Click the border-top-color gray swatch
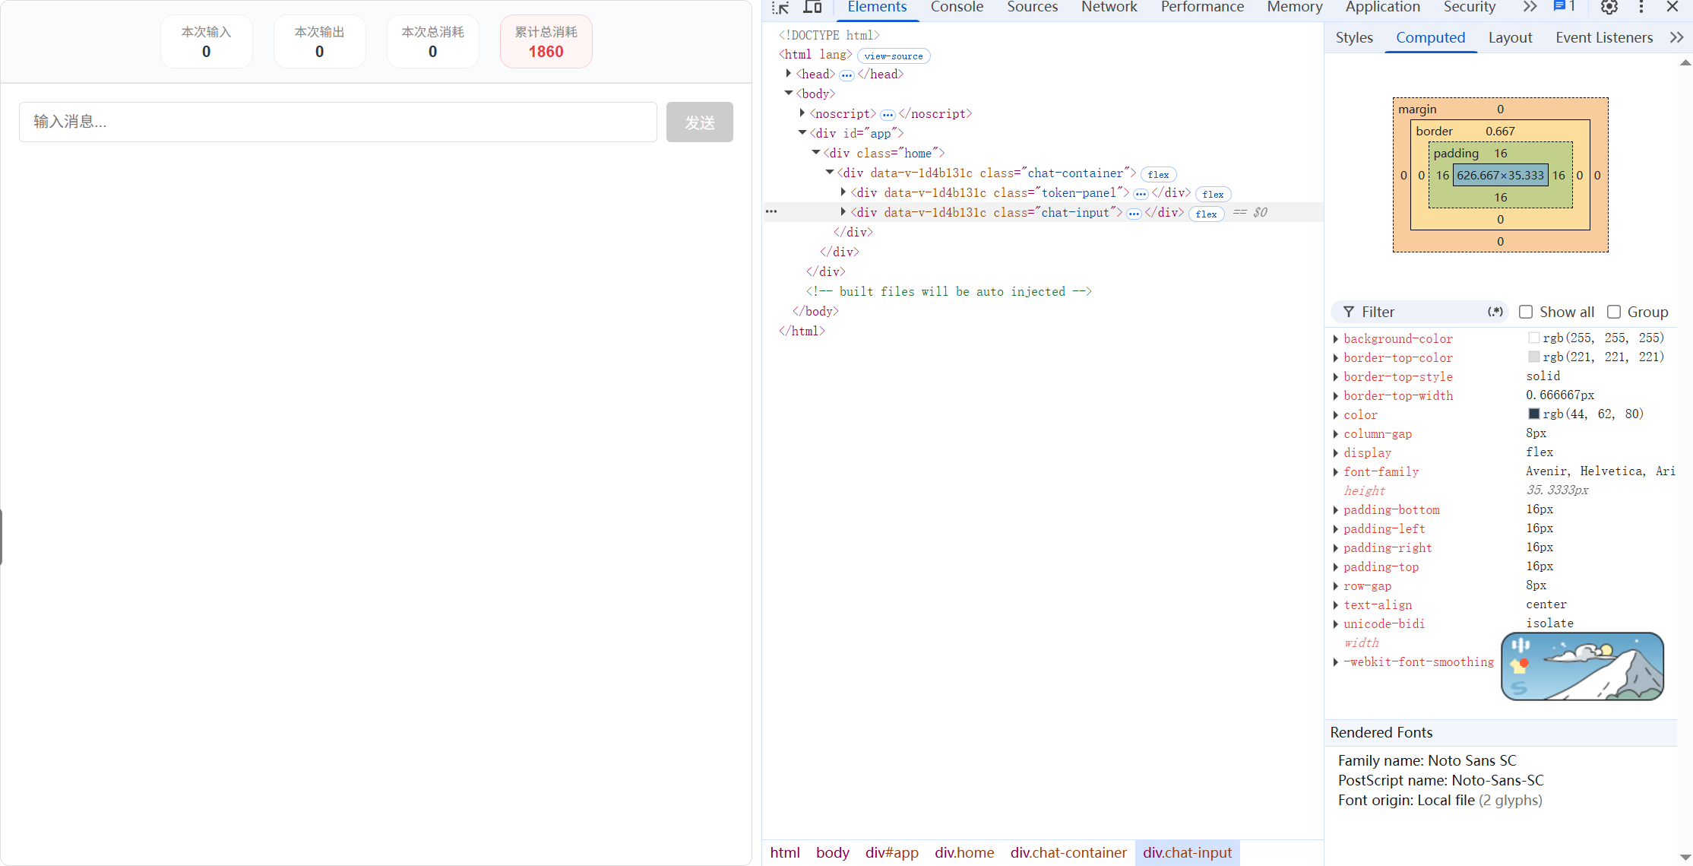 (1533, 357)
